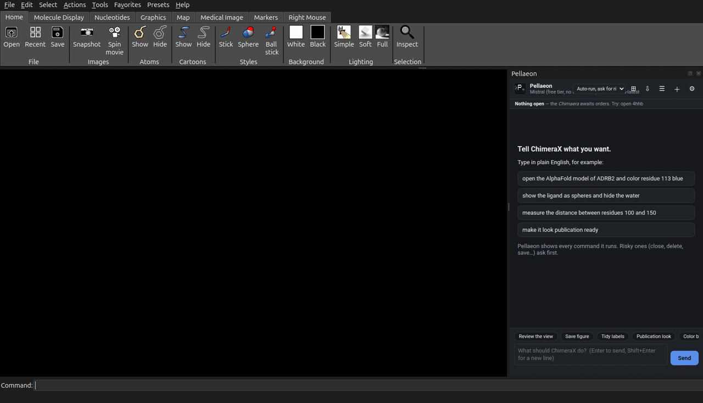Switch to the Molecule Display tab
Screen dimensions: 703x403
pos(59,18)
